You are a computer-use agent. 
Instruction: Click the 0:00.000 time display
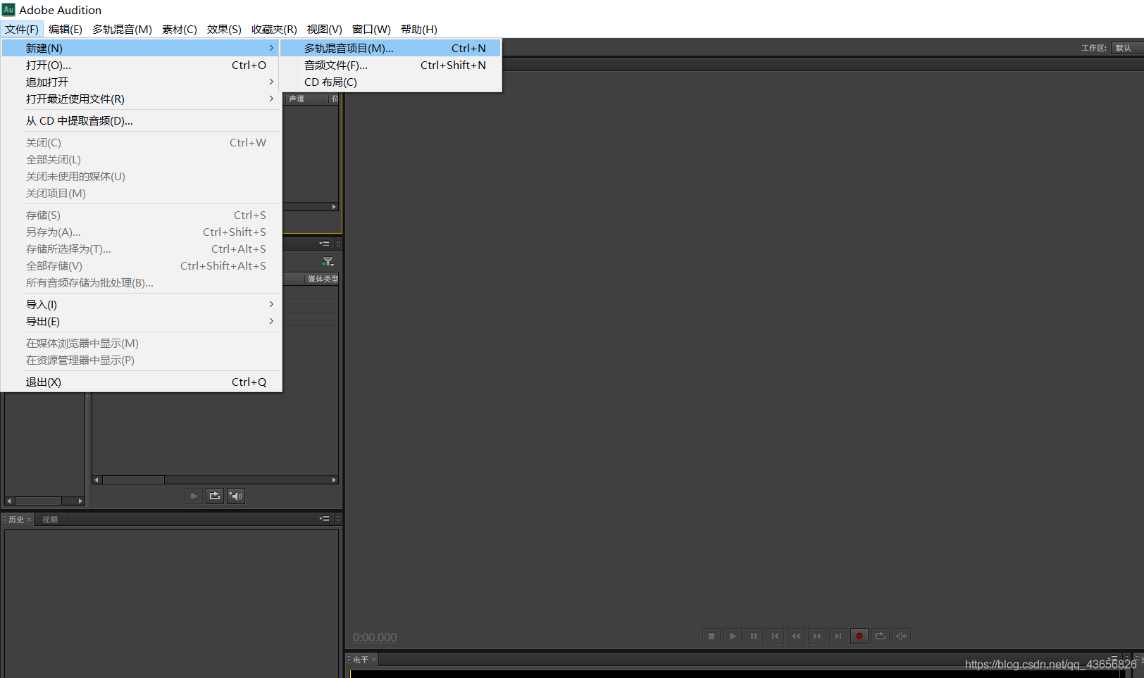(375, 637)
